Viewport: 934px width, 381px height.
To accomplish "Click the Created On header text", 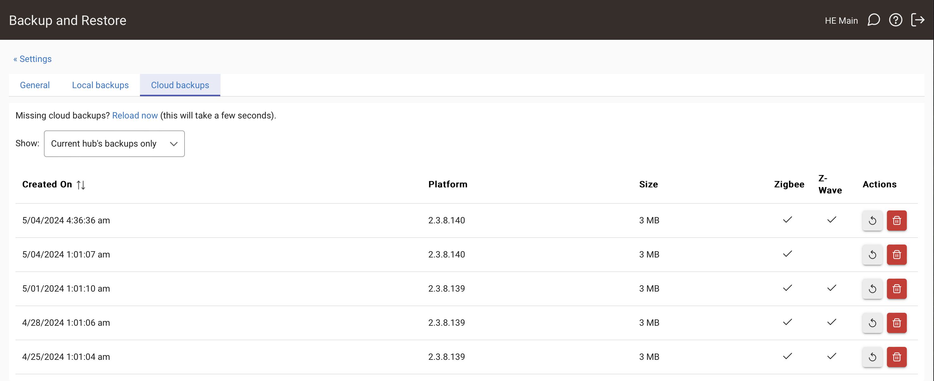I will pyautogui.click(x=47, y=184).
